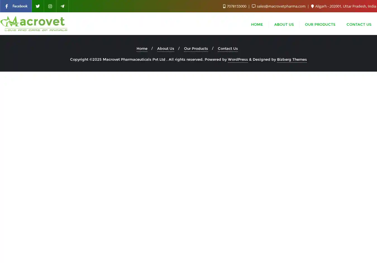Image resolution: width=377 pixels, height=263 pixels.
Task: Select CONTACT US in the top navigation
Action: click(x=359, y=24)
